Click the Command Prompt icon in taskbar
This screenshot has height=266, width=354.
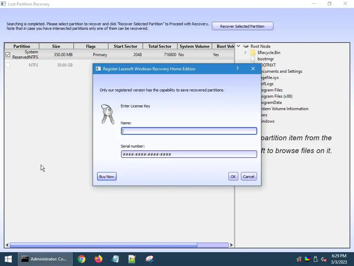[x=25, y=259]
